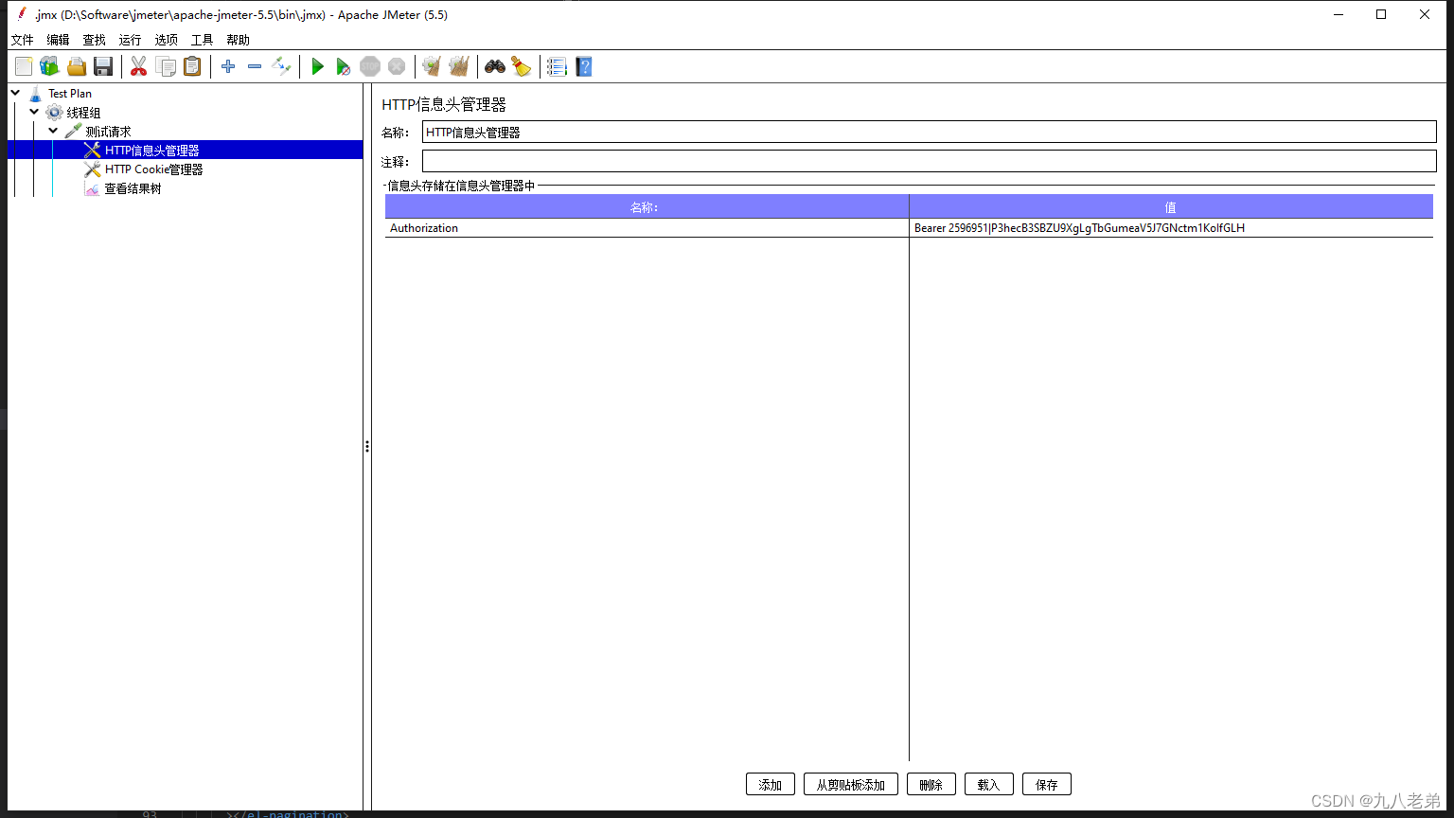Open the 工具 menu
The image size is (1454, 818).
tap(202, 40)
